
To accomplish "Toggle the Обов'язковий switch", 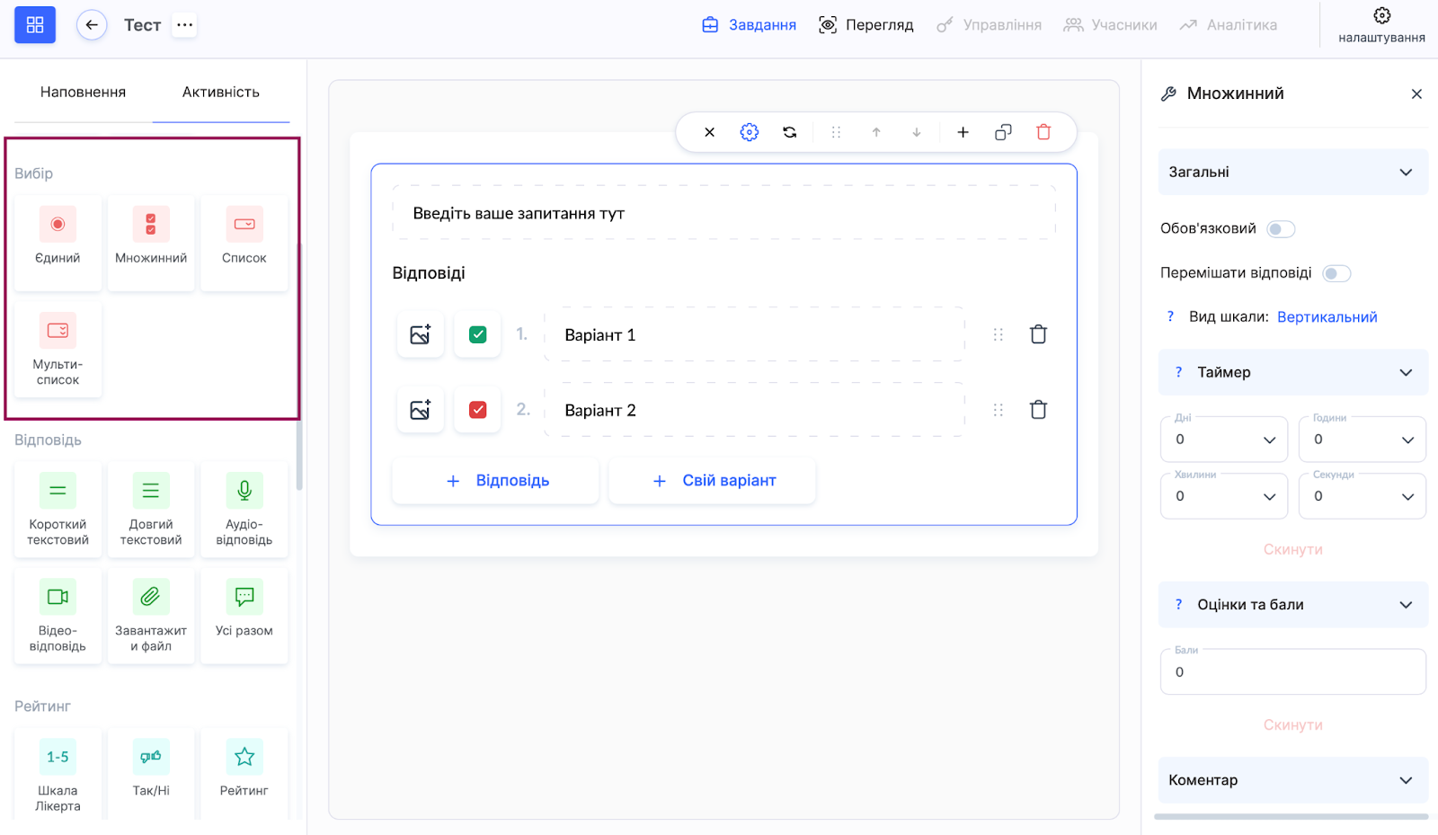I will click(x=1280, y=229).
